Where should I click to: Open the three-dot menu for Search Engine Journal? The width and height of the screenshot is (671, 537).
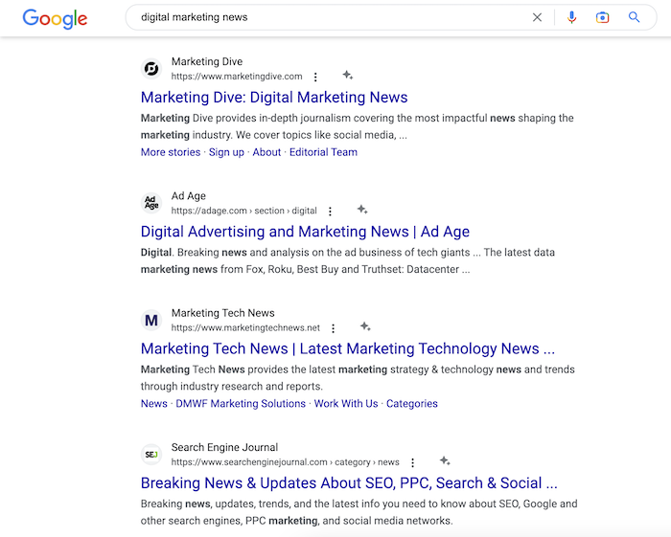coord(412,462)
